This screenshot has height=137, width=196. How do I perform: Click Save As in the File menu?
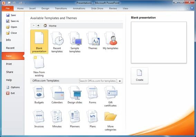[12, 21]
